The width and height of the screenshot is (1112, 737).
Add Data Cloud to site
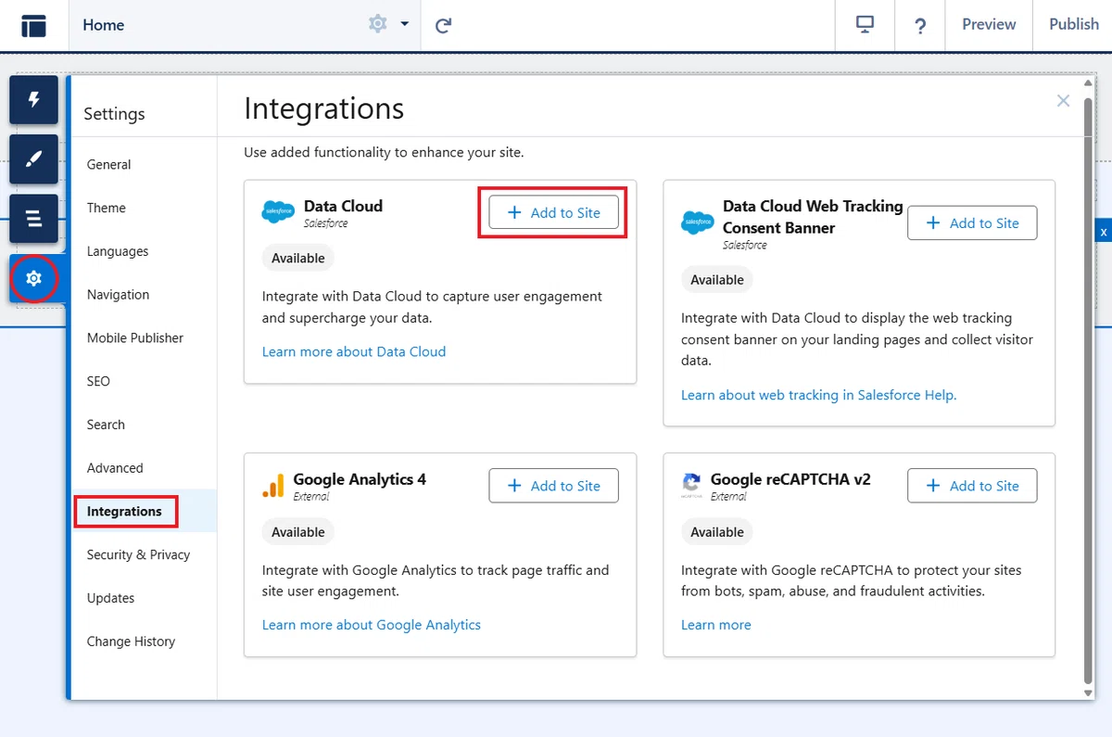click(x=553, y=212)
